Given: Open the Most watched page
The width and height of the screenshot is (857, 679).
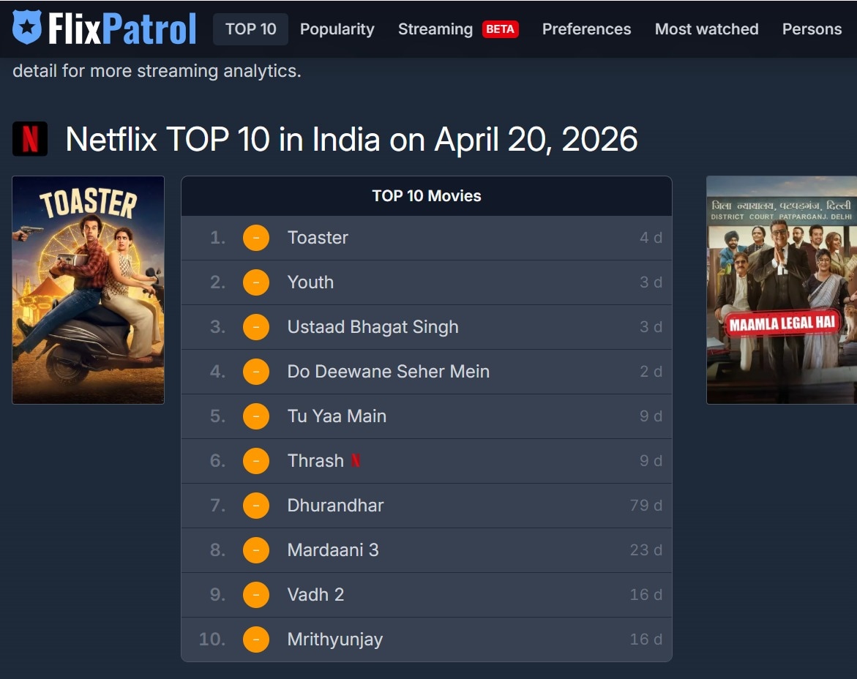Looking at the screenshot, I should [x=706, y=29].
